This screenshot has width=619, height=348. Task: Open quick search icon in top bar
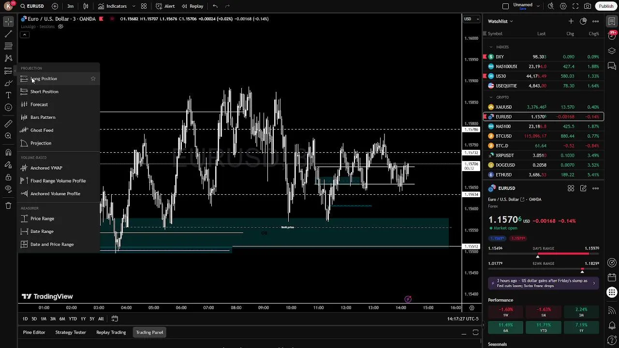click(551, 6)
